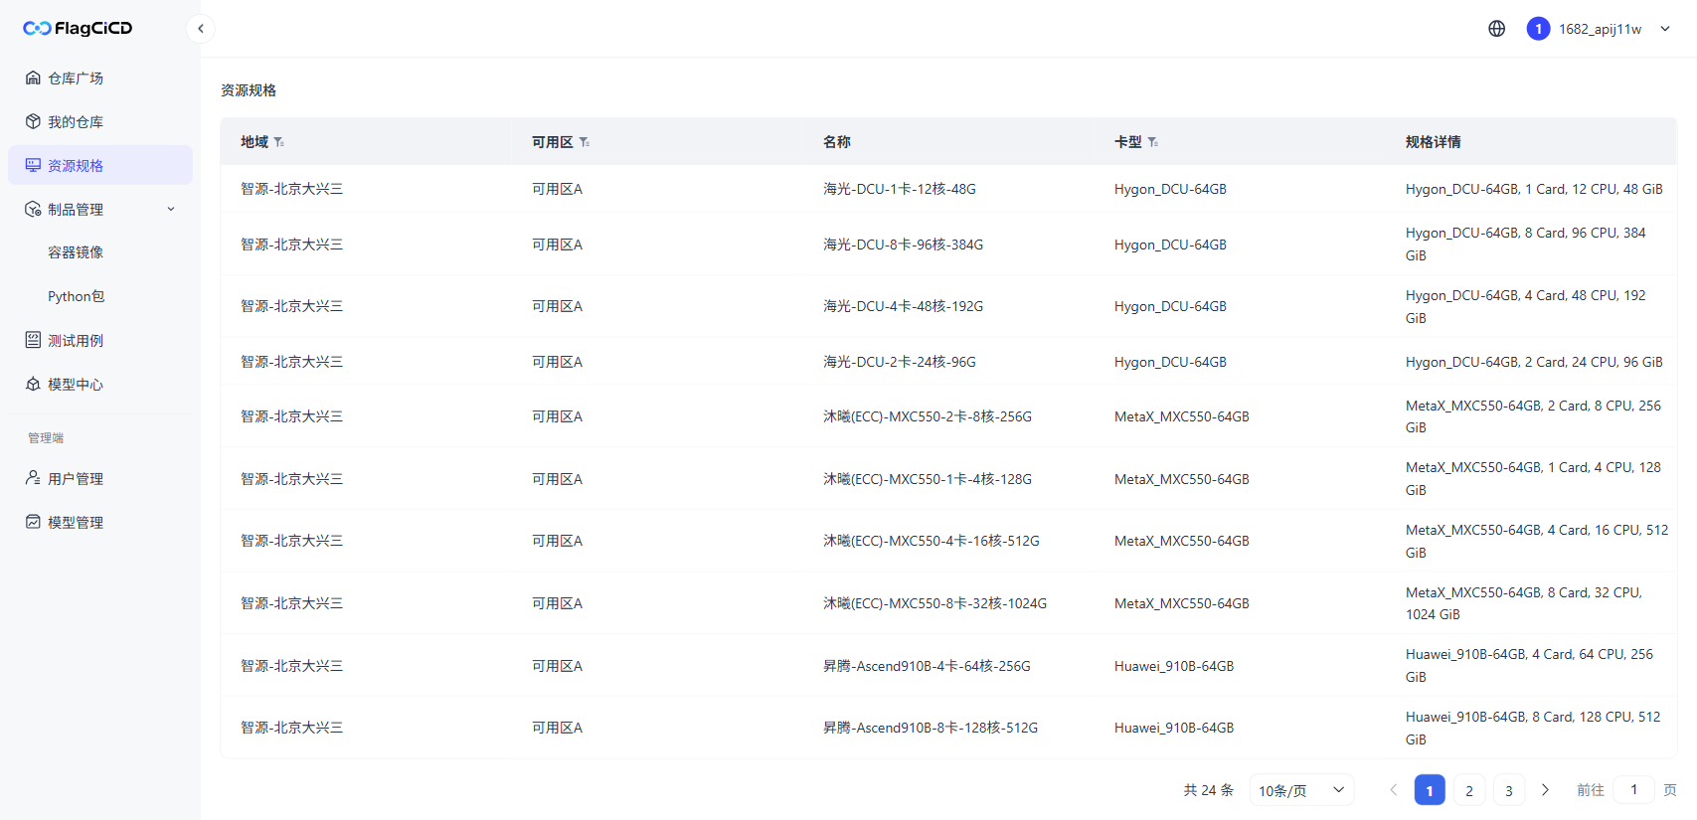
Task: Open the language globe icon
Action: click(1496, 29)
